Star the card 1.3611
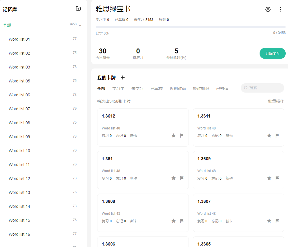Image resolution: width=288 pixels, height=247 pixels. (x=269, y=136)
